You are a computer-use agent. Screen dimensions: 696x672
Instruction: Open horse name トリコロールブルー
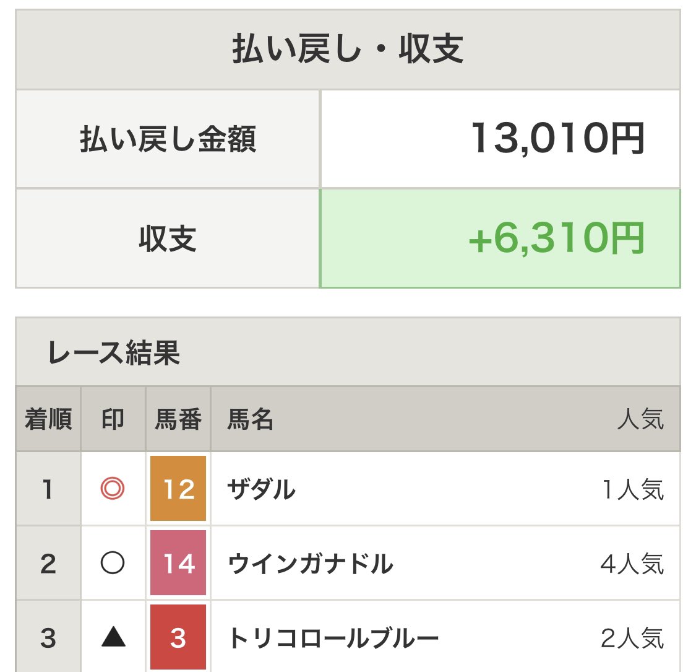point(333,637)
